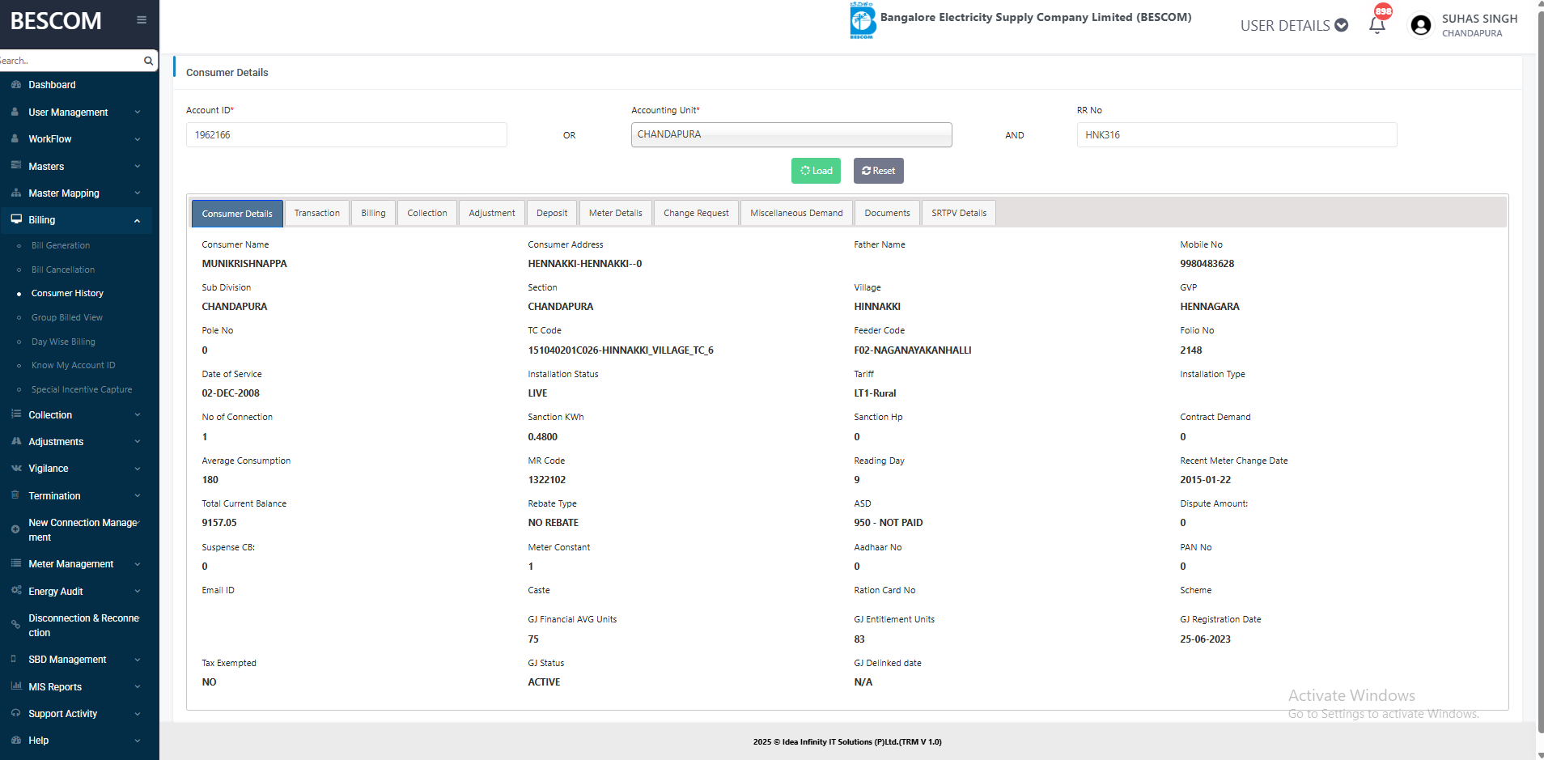Screen dimensions: 1544x760
Task: Click the Meter Management icon
Action: (x=15, y=563)
